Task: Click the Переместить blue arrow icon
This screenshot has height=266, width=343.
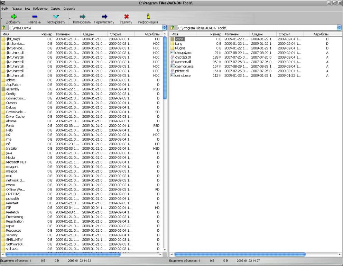Action: click(104, 16)
